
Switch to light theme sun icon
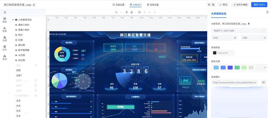209,5
